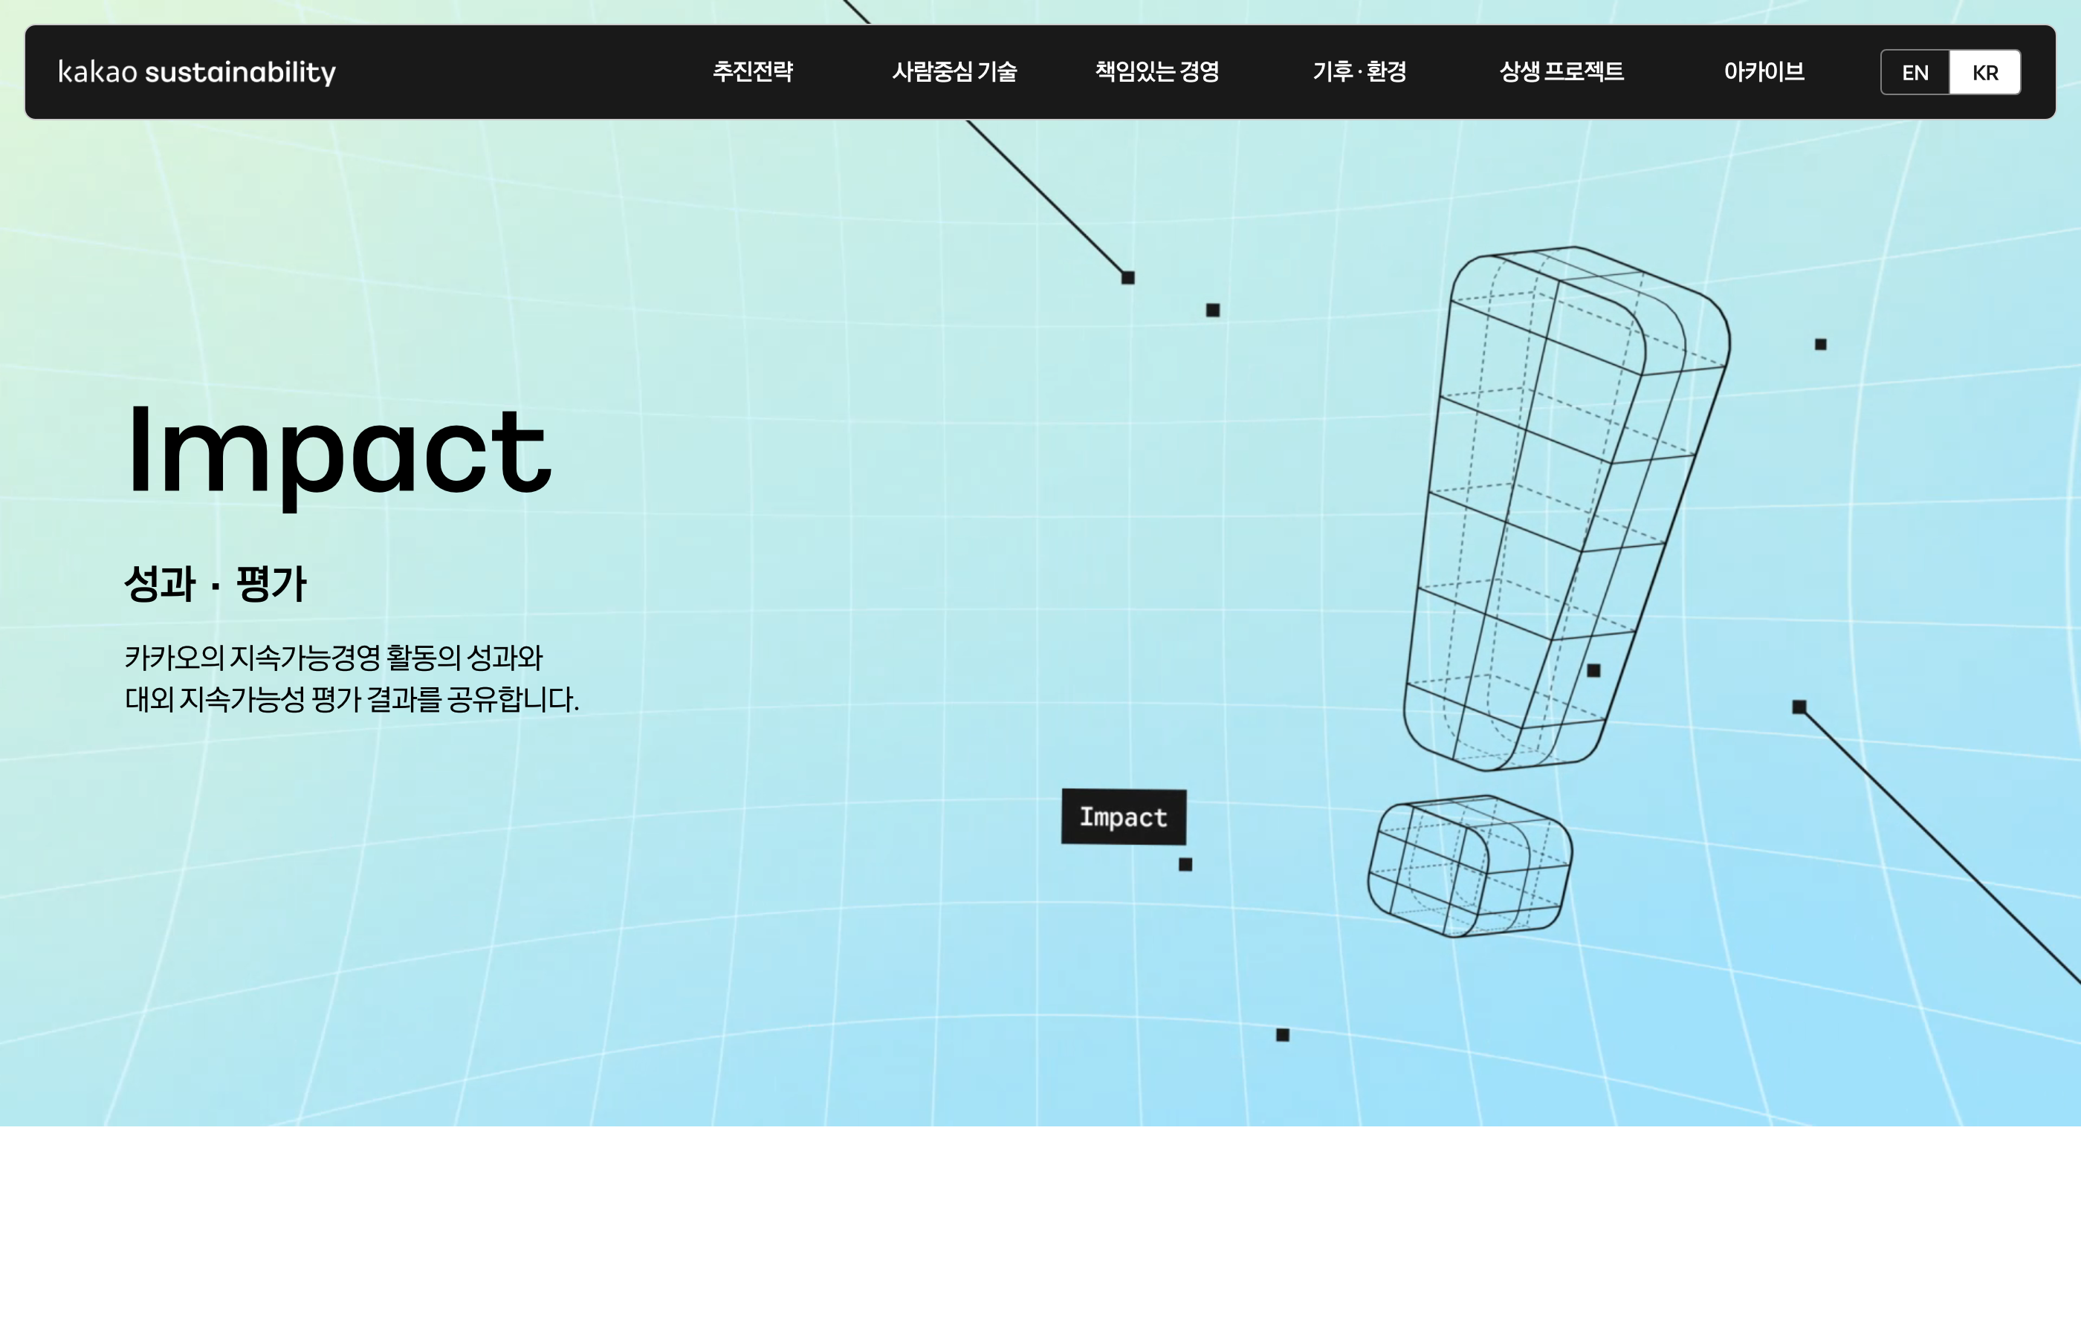This screenshot has height=1327, width=2081.
Task: Click the black square ending the upper diagonal line
Action: point(1127,277)
